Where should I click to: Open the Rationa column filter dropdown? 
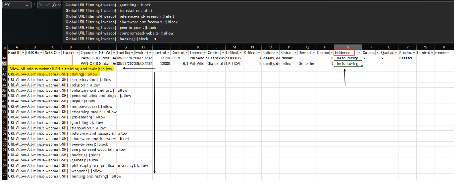[277, 53]
